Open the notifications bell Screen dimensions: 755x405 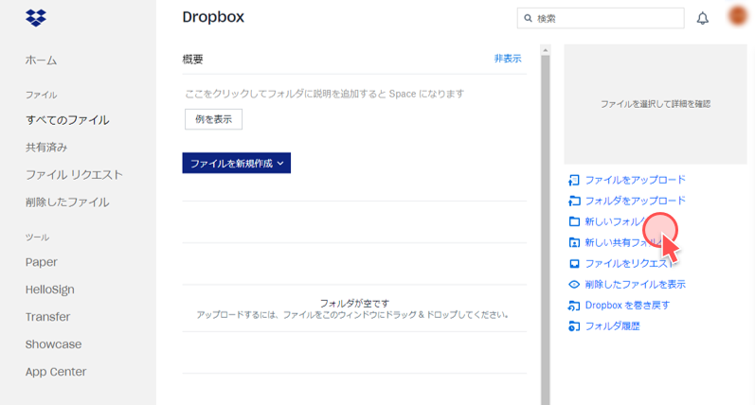[x=703, y=18]
